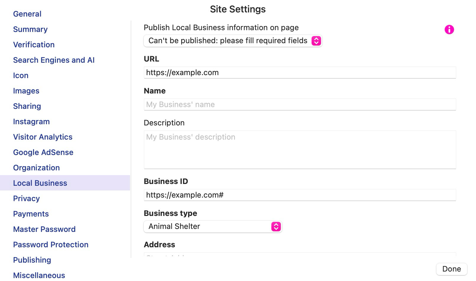Switch to the Summary section

click(30, 29)
